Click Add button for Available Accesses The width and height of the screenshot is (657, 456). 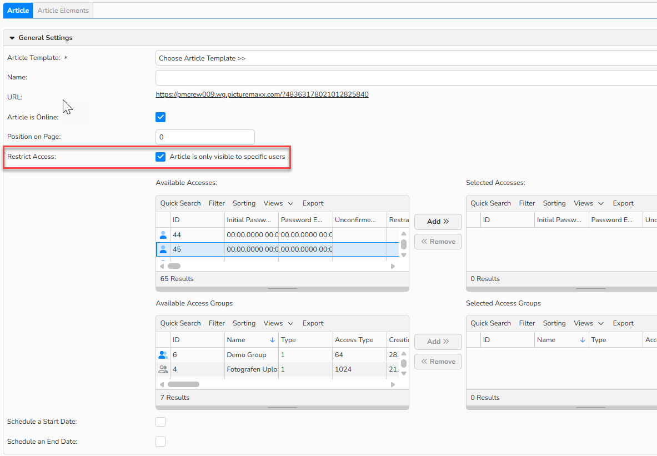click(438, 222)
